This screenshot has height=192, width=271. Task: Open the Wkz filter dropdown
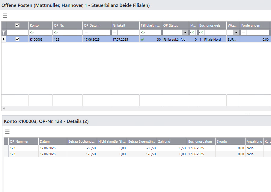[236, 33]
